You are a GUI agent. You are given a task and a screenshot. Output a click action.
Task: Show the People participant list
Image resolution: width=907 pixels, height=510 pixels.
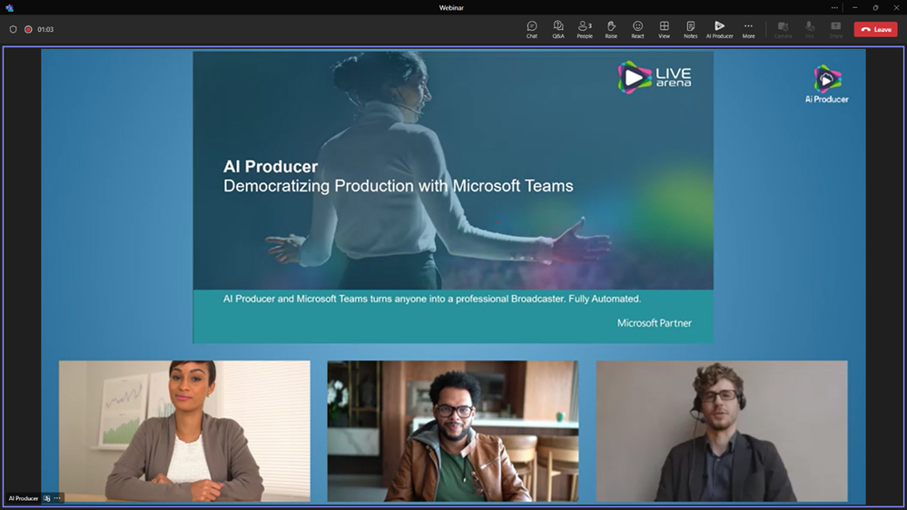tap(585, 29)
